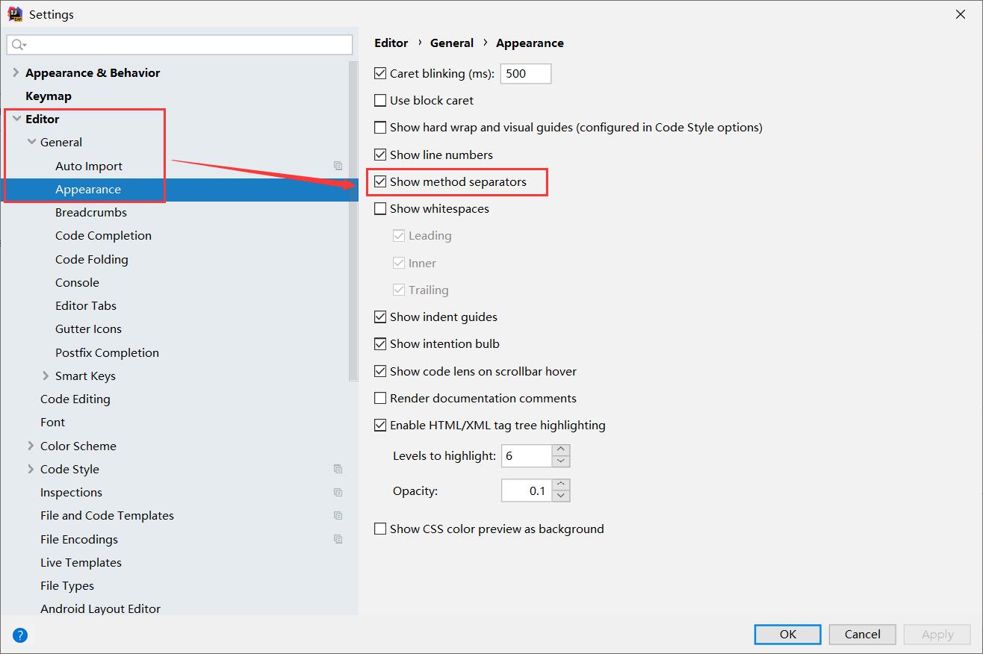Collapse the Editor tree node
The image size is (983, 654).
click(16, 119)
